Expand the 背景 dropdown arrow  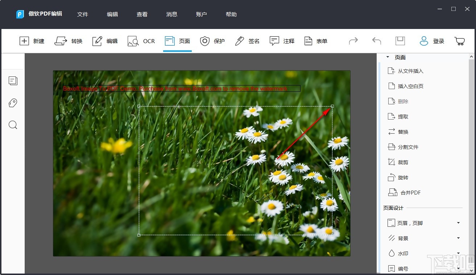(458, 238)
